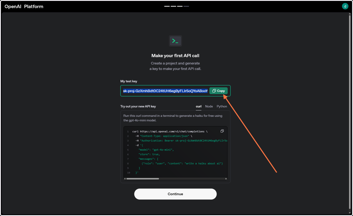The image size is (353, 216).
Task: Click the page vertical scrollbar
Action: point(350,112)
